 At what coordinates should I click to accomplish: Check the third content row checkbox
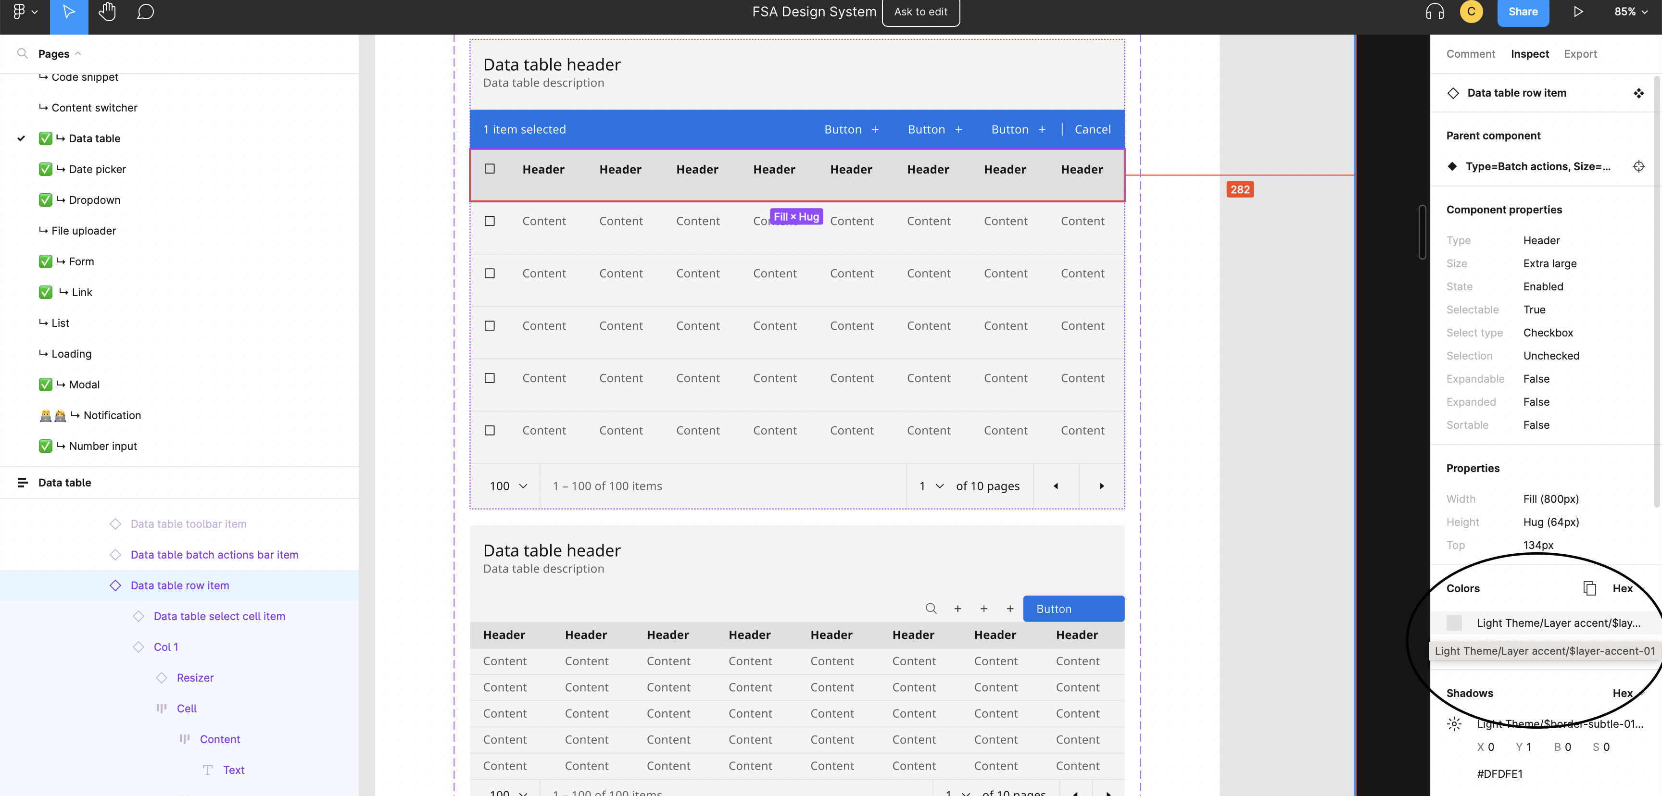coord(490,326)
